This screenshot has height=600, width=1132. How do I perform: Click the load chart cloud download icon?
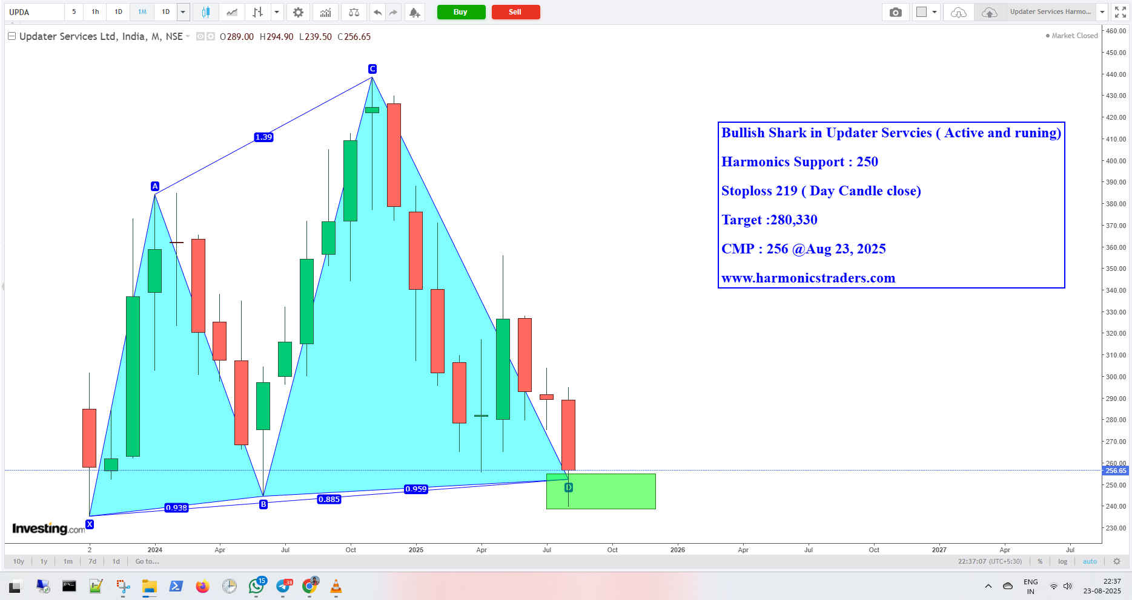(x=958, y=12)
